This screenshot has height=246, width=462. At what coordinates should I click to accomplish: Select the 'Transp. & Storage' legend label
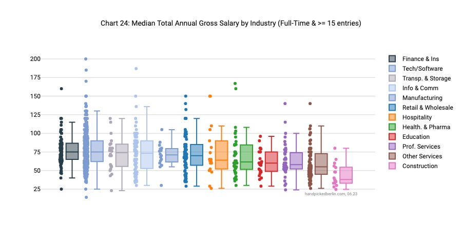click(427, 78)
